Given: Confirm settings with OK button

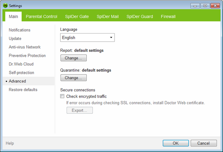Looking at the screenshot, I should (x=176, y=143).
